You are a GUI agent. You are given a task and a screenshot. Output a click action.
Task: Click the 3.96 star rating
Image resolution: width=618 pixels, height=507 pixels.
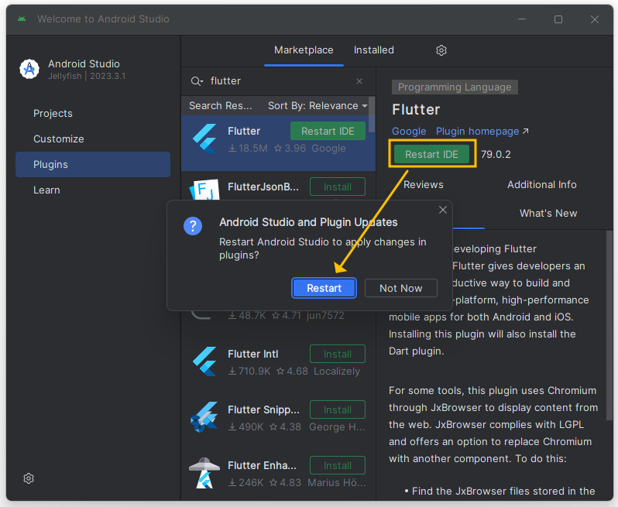pos(290,149)
